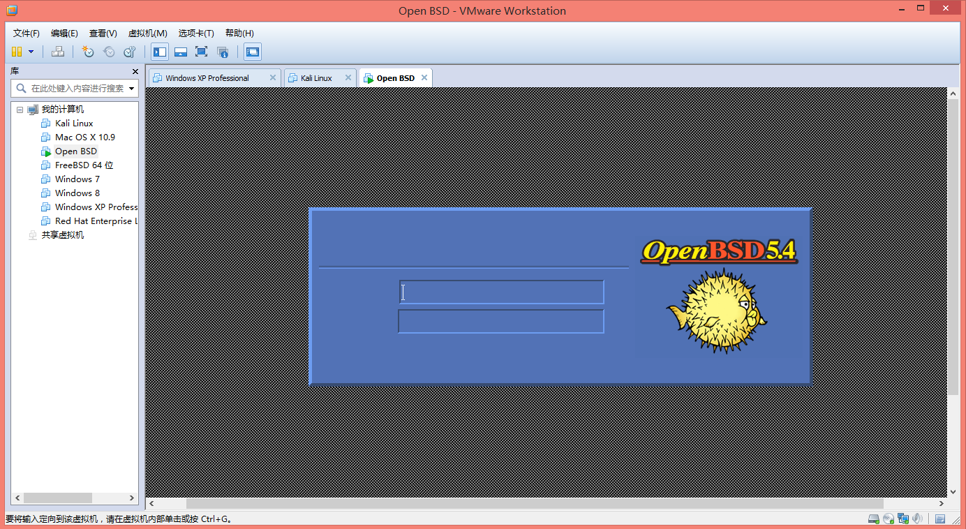Select Windows XP Professional in library tree
The width and height of the screenshot is (966, 529).
click(x=96, y=207)
